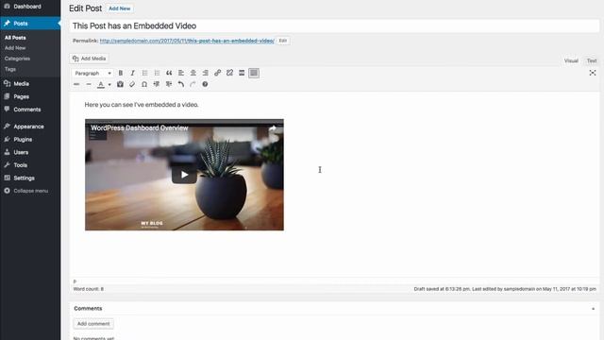604x340 pixels.
Task: Increase indent of paragraph
Action: point(169,84)
